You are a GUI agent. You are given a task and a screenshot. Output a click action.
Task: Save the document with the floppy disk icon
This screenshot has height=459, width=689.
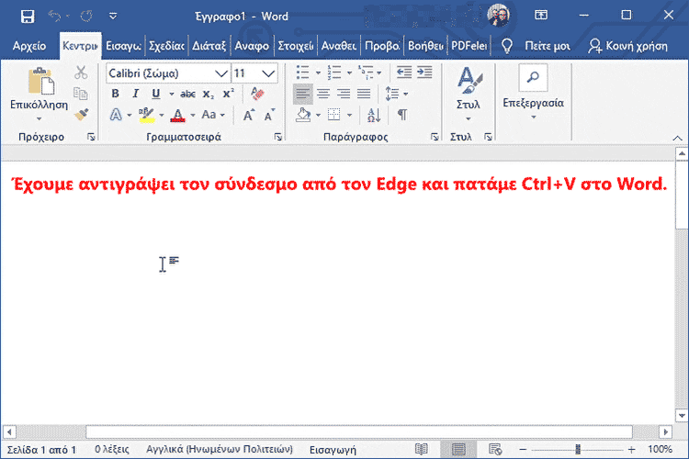coord(28,17)
